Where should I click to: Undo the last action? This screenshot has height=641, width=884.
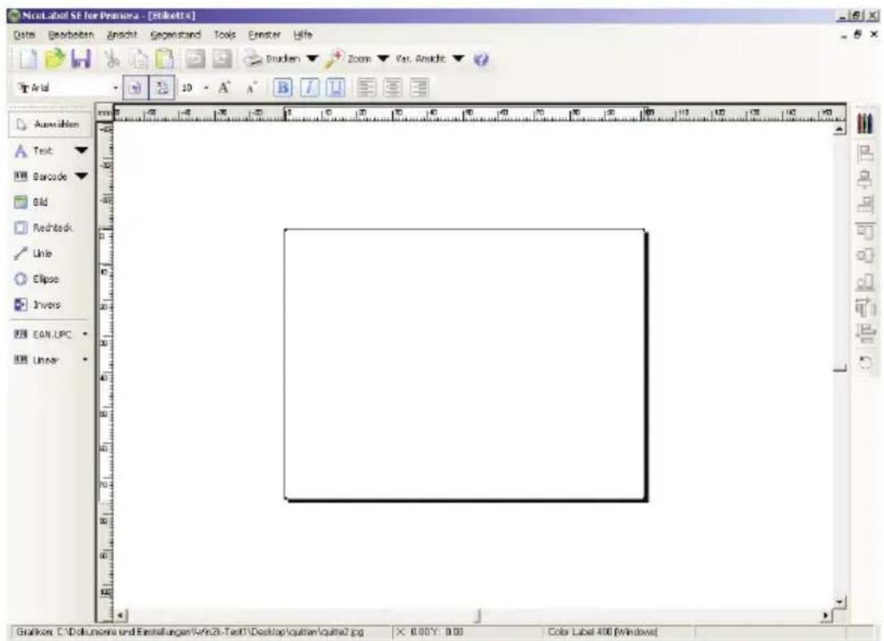click(196, 59)
